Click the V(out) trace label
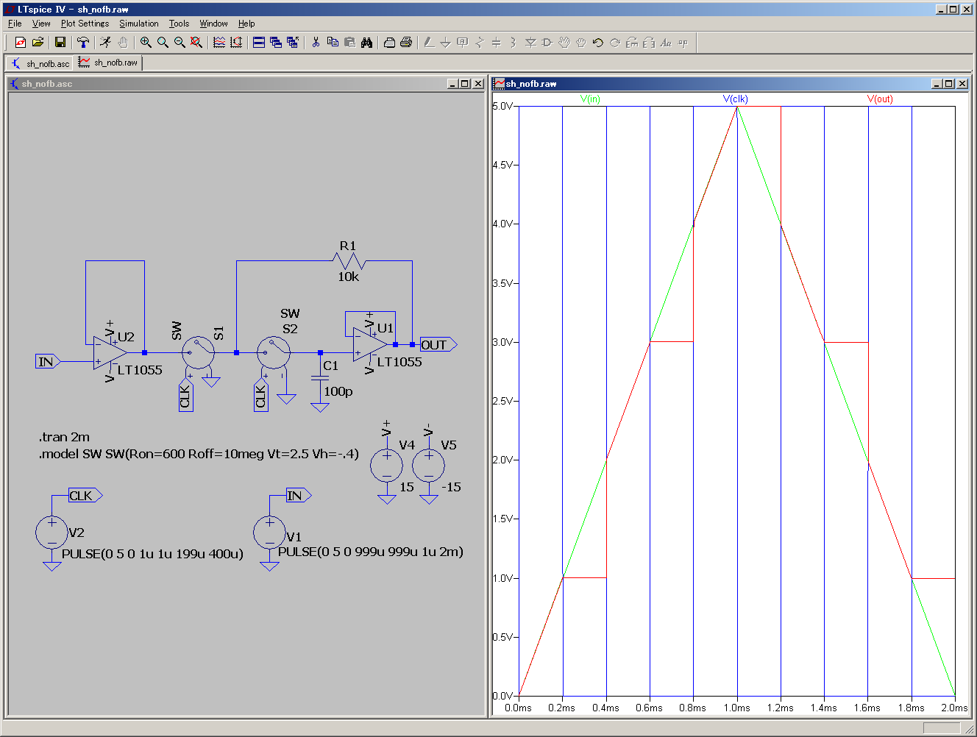The image size is (977, 737). (x=880, y=99)
